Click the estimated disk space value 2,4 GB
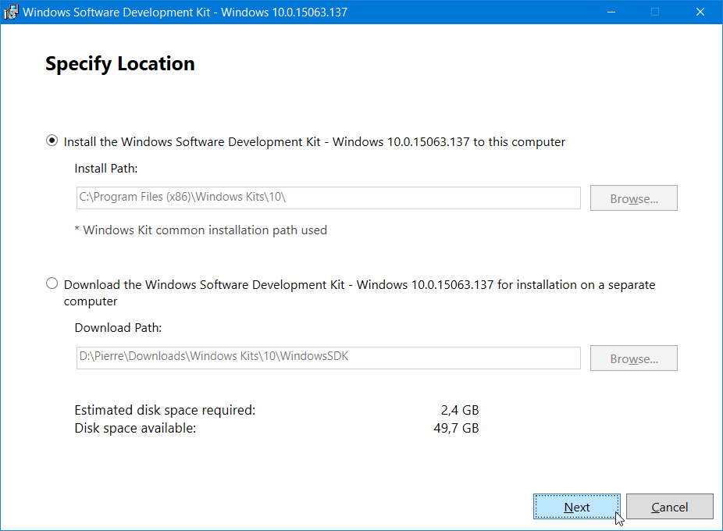This screenshot has height=531, width=723. coord(460,410)
